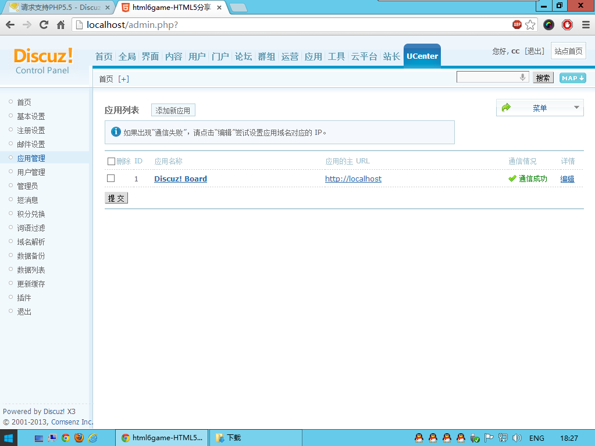Tick the 删除 select-all checkbox in header
The width and height of the screenshot is (595, 446).
(x=111, y=162)
